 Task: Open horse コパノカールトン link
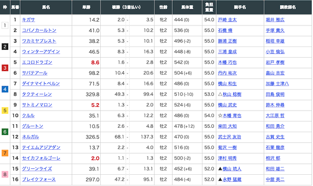tap(39, 30)
